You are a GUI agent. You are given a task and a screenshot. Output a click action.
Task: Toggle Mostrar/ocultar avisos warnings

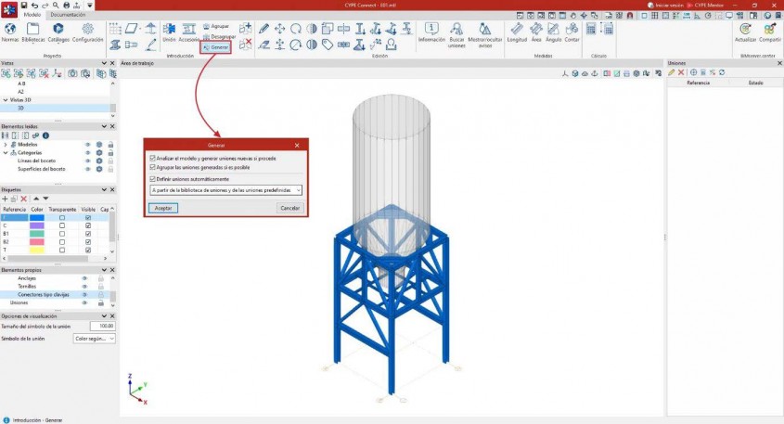485,34
